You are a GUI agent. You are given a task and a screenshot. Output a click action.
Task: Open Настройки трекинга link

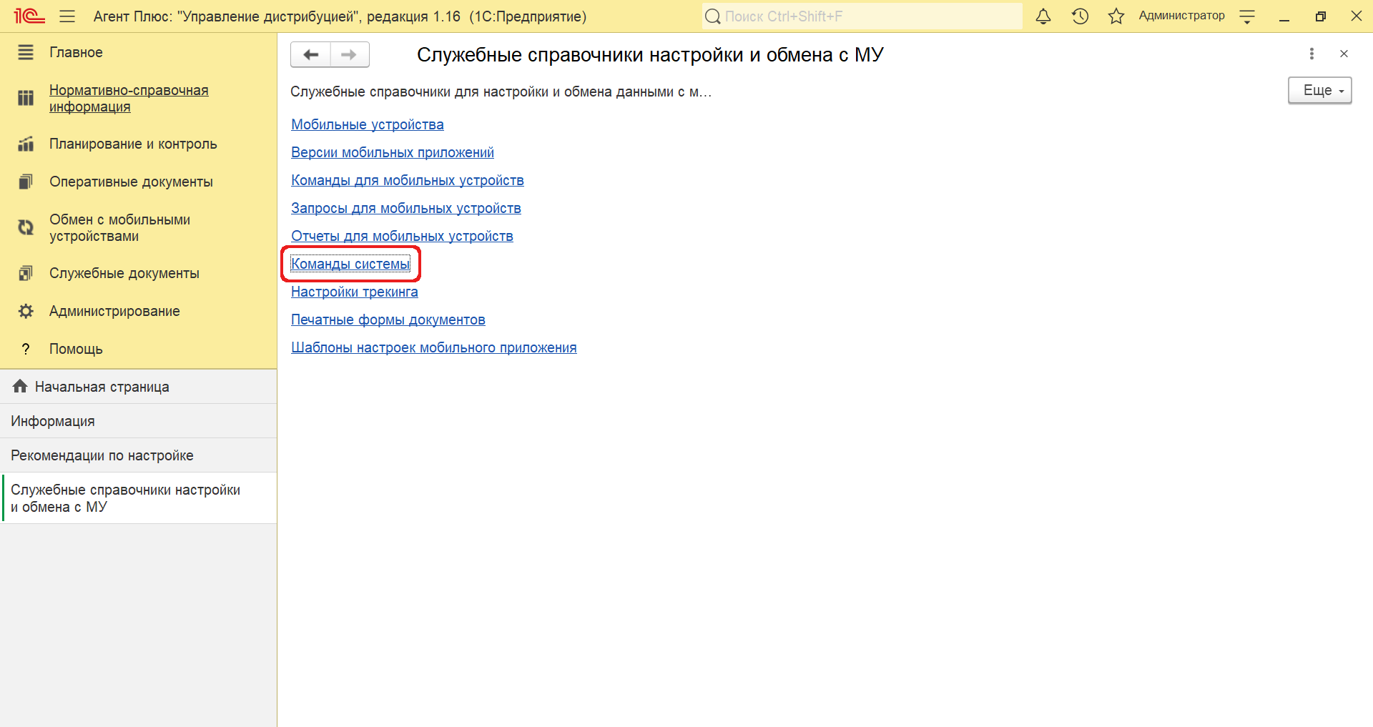(x=355, y=292)
